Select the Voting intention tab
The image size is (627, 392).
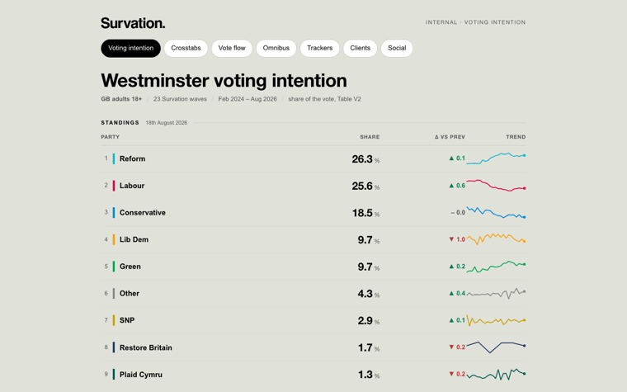130,48
